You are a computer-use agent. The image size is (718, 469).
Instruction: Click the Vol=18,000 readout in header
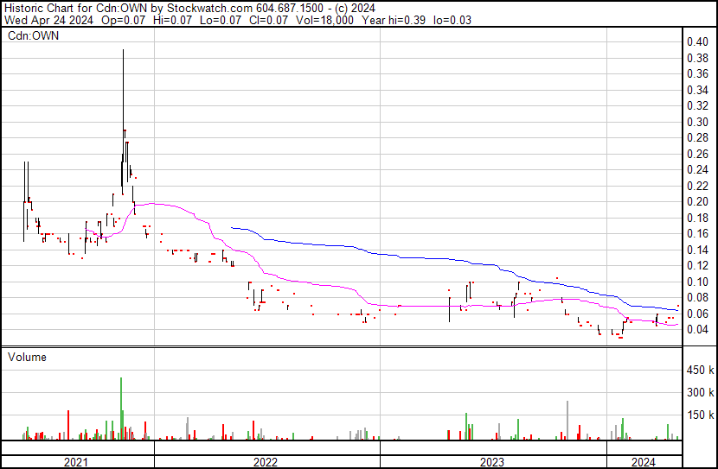324,20
